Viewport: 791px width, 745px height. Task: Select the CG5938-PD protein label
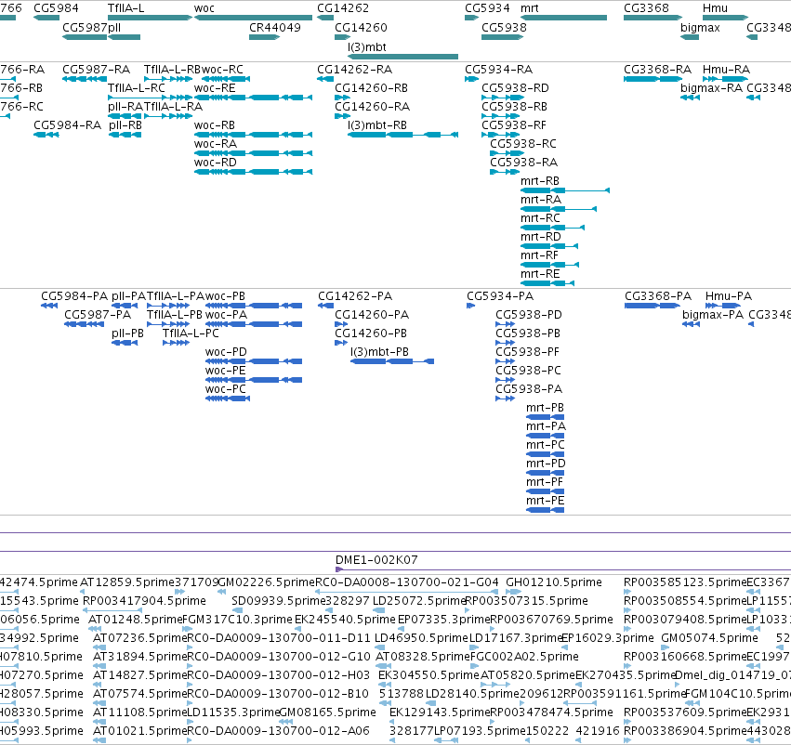tap(529, 315)
